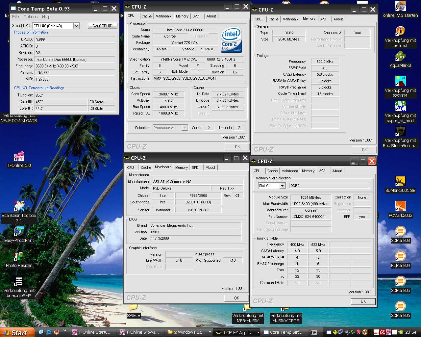Click the Windows Start button
This screenshot has width=421, height=337.
[17, 332]
